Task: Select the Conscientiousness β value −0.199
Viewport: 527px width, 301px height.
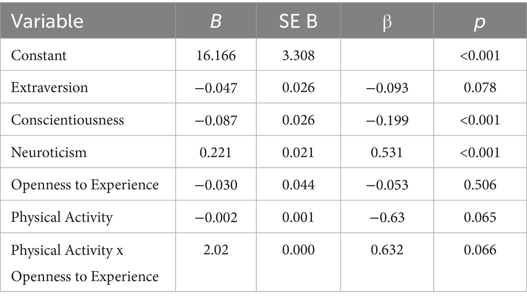Action: (386, 120)
